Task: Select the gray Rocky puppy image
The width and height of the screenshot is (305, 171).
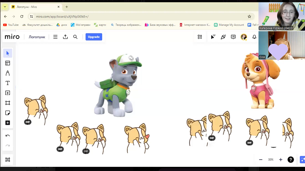Action: [118, 85]
